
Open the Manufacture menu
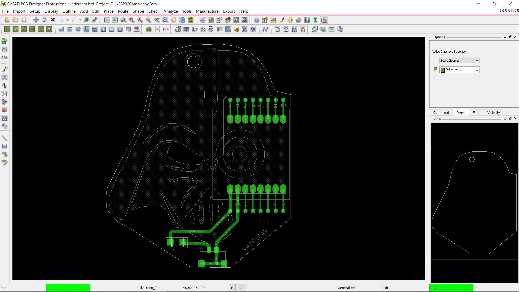[207, 11]
